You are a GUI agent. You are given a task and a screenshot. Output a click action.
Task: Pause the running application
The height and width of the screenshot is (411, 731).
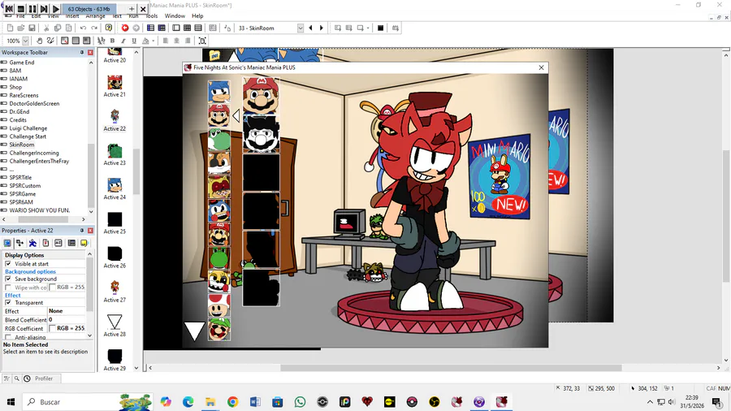32,9
